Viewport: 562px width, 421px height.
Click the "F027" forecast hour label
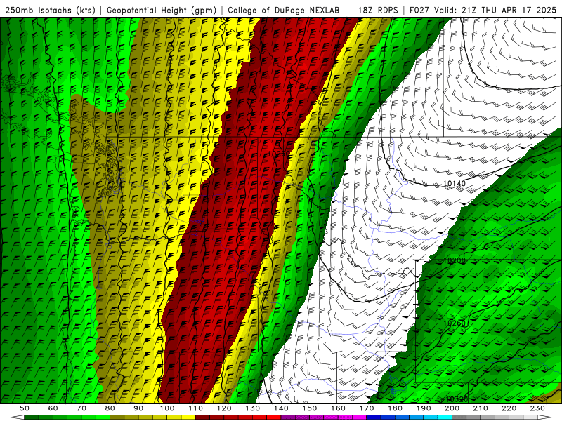420,10
